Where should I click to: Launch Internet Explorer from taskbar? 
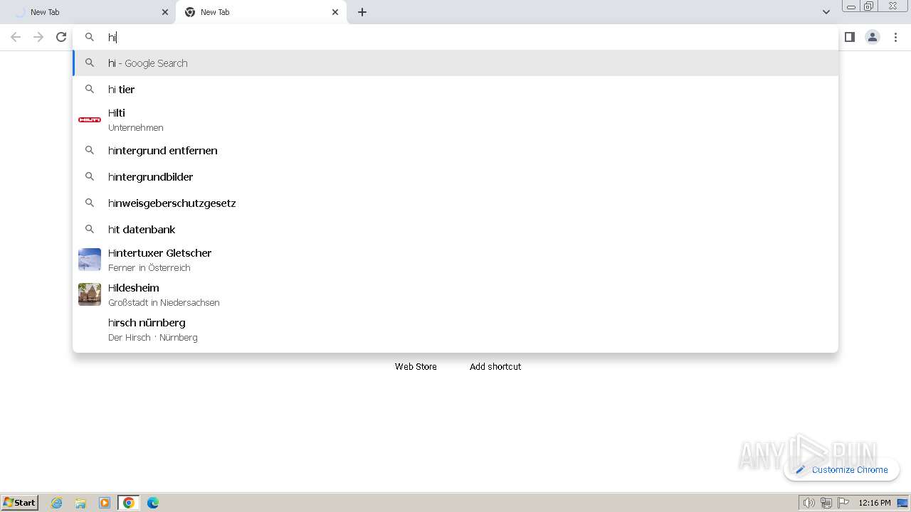[57, 503]
